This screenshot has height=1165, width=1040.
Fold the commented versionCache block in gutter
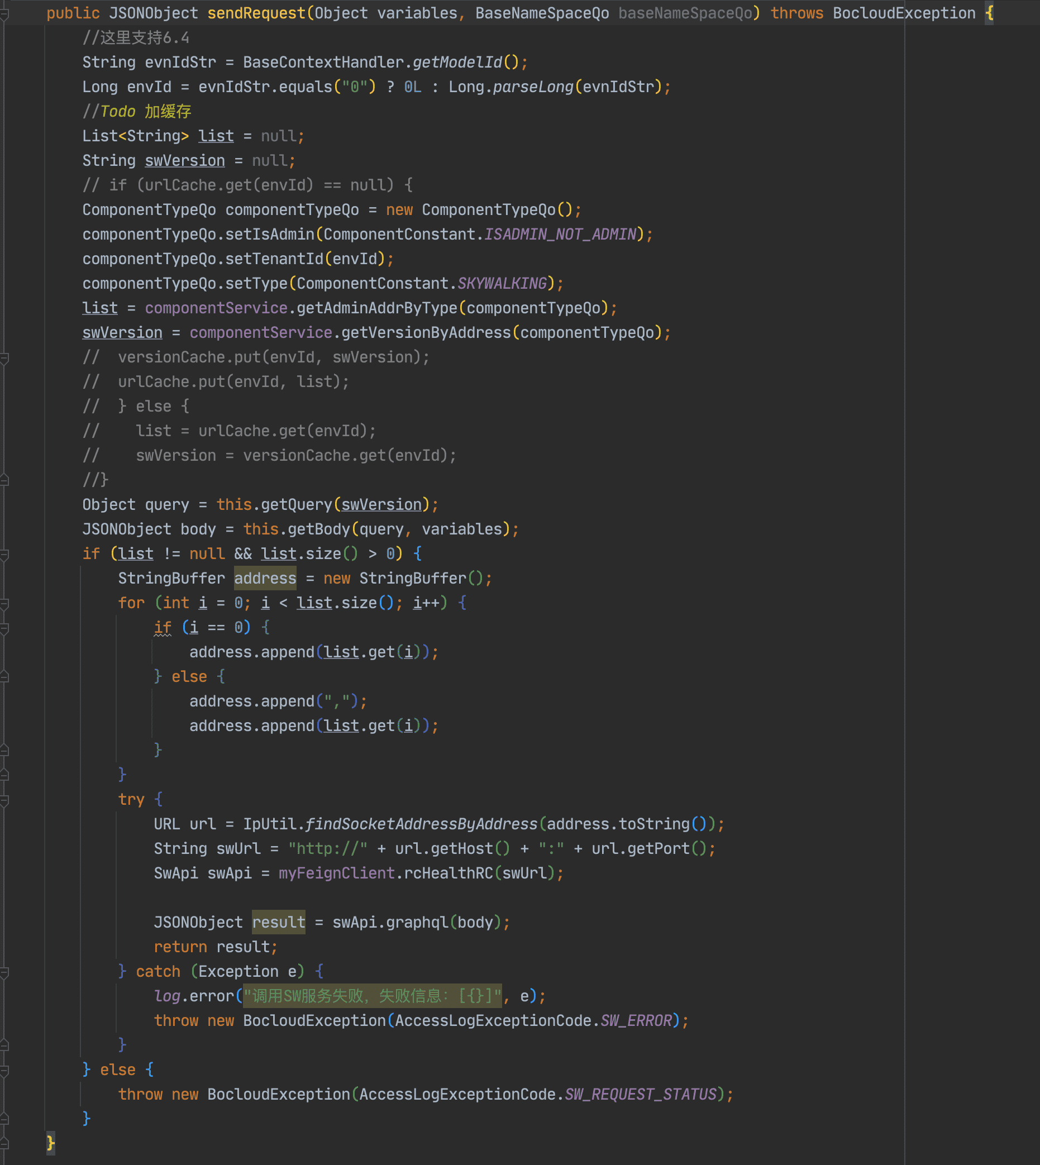[4, 358]
